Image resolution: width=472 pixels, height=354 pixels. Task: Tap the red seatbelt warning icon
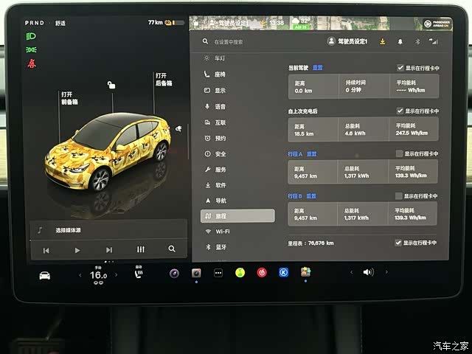click(x=32, y=63)
